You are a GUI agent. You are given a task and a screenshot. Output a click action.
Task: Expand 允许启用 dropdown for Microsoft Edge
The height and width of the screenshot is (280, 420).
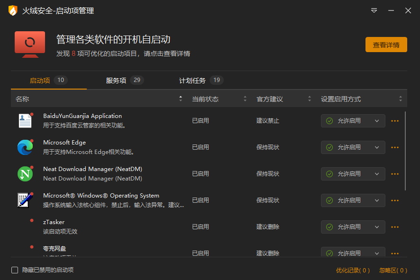tap(353, 147)
